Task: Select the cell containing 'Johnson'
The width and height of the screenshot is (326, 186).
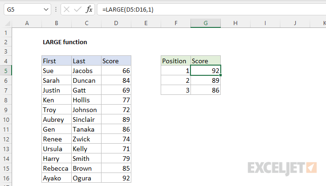Action: click(x=87, y=110)
